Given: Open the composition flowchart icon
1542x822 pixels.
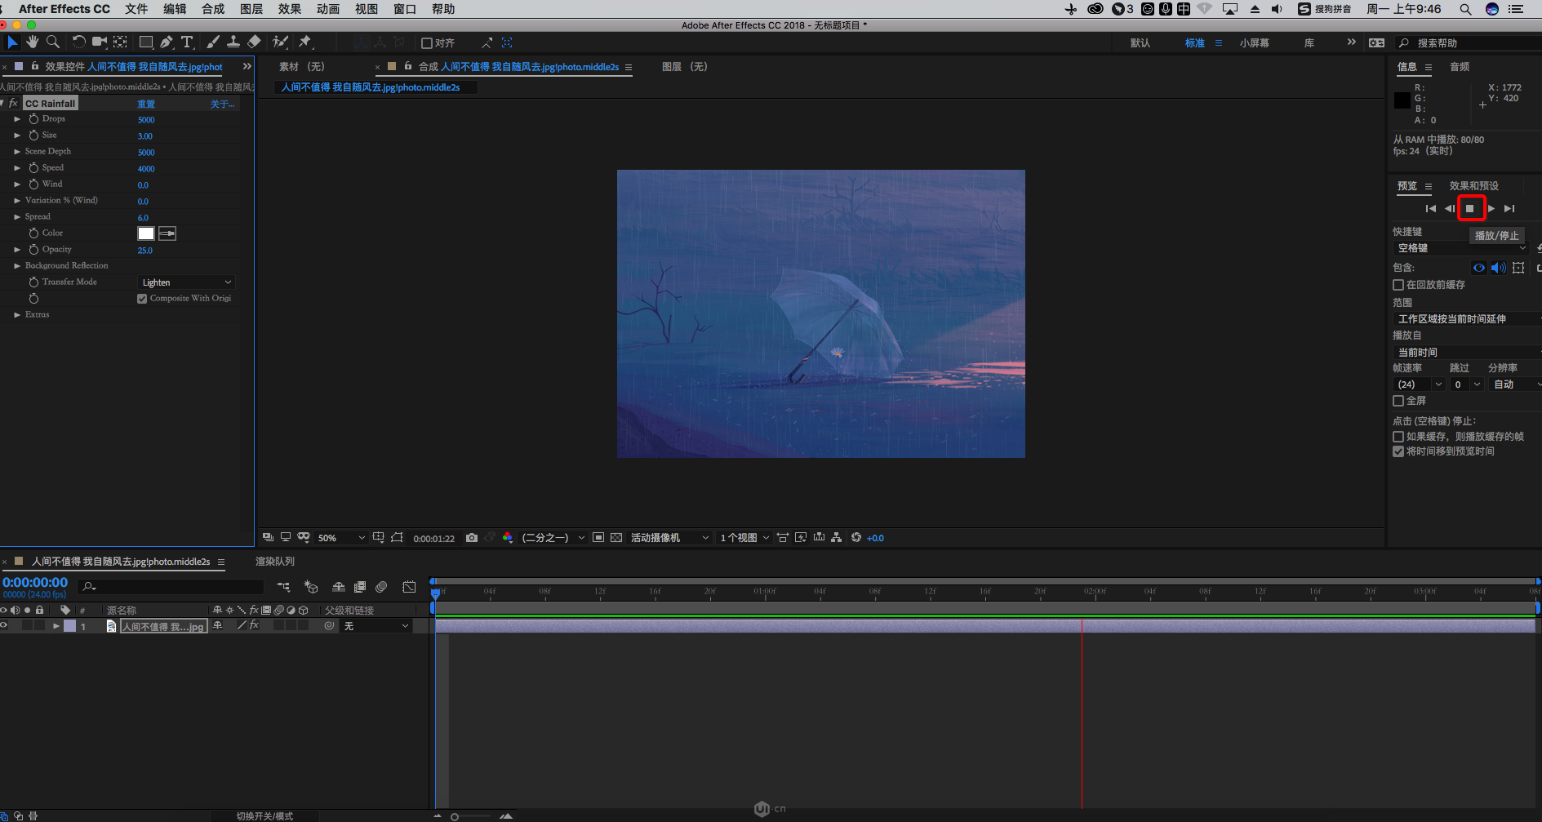Looking at the screenshot, I should tap(836, 538).
